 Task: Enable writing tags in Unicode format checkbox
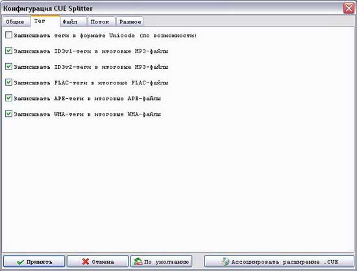(x=8, y=35)
